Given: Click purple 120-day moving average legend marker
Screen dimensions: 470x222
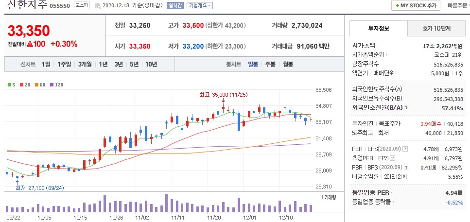Looking at the screenshot, I should 52,85.
